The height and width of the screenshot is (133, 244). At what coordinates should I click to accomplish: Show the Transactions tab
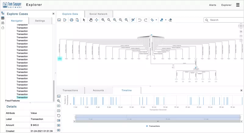point(70,90)
